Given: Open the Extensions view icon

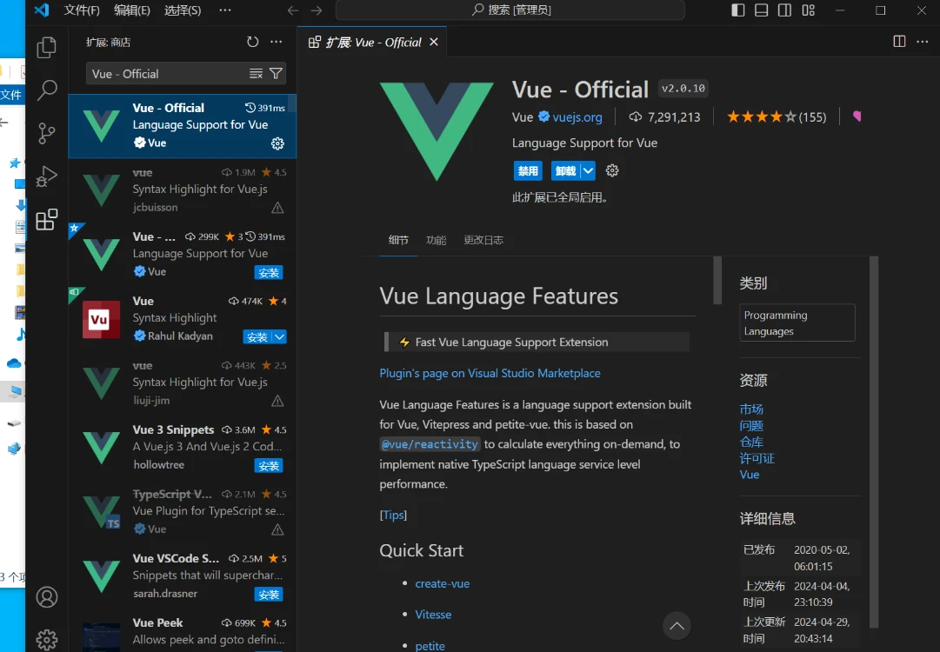Looking at the screenshot, I should click(x=46, y=219).
